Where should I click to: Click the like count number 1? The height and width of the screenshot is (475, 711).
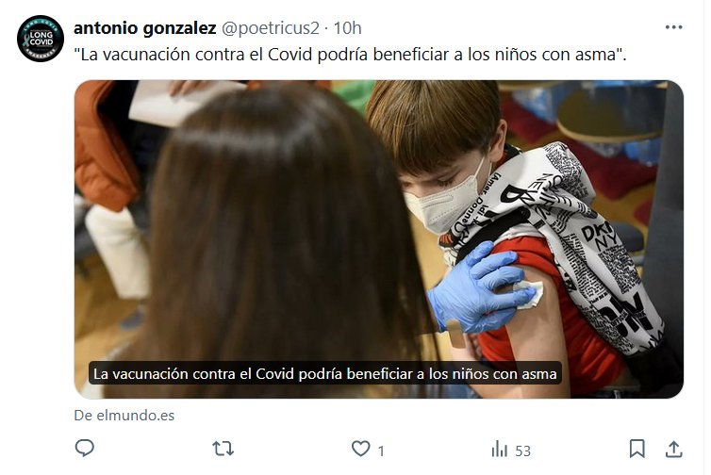(381, 451)
